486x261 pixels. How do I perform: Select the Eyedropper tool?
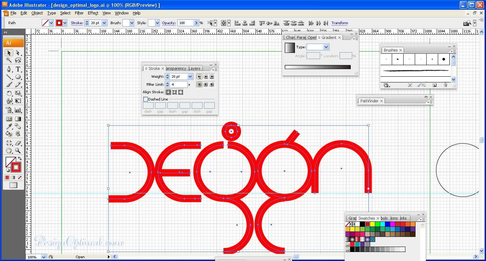tap(9, 126)
